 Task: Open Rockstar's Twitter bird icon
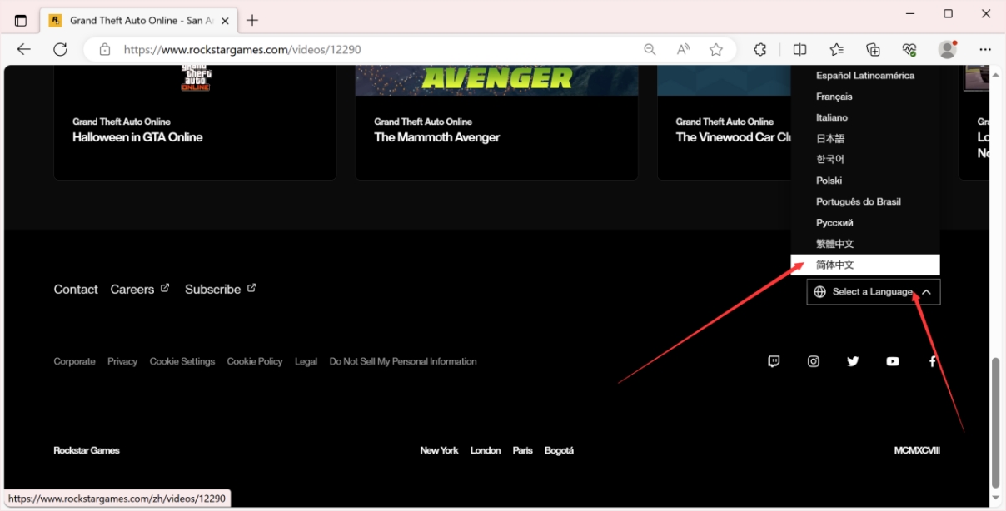click(853, 361)
